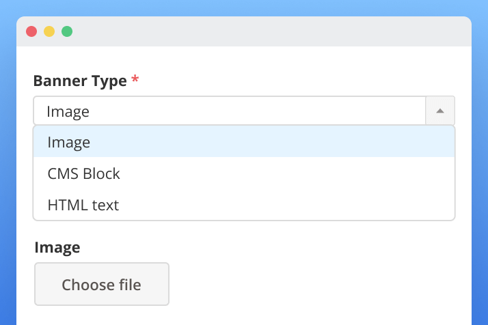Click the Banner Type field label
The width and height of the screenshot is (488, 325).
point(80,81)
